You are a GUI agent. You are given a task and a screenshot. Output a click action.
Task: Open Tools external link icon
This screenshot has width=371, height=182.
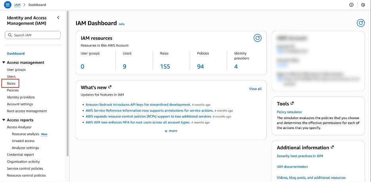(x=292, y=103)
